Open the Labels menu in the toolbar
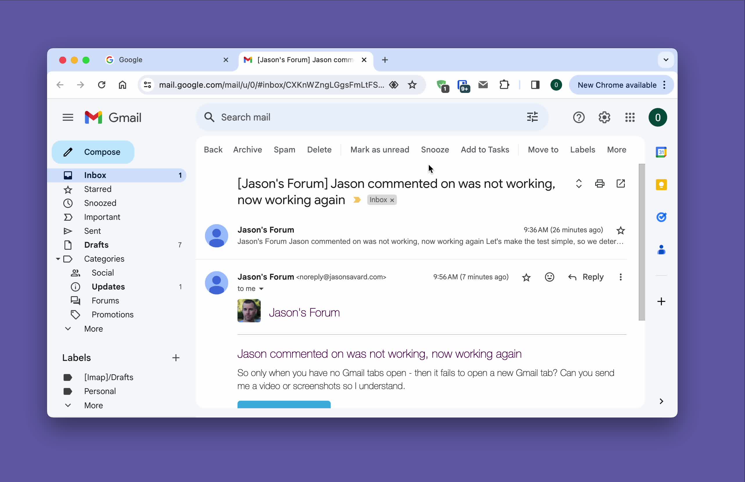This screenshot has height=482, width=745. coord(582,150)
